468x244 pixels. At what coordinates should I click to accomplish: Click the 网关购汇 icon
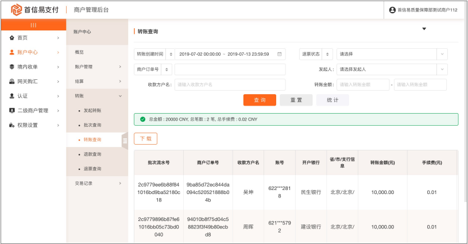pyautogui.click(x=12, y=81)
